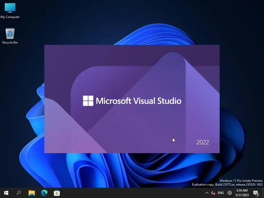Click the Visual Studio 2022 splash screen
Image resolution: width=264 pixels, height=198 pixels.
132,99
